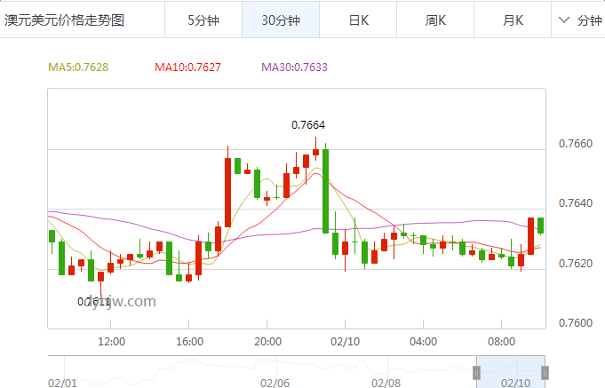Image resolution: width=605 pixels, height=388 pixels.
Task: Click the MA10:0.7627 legend label
Action: [187, 67]
